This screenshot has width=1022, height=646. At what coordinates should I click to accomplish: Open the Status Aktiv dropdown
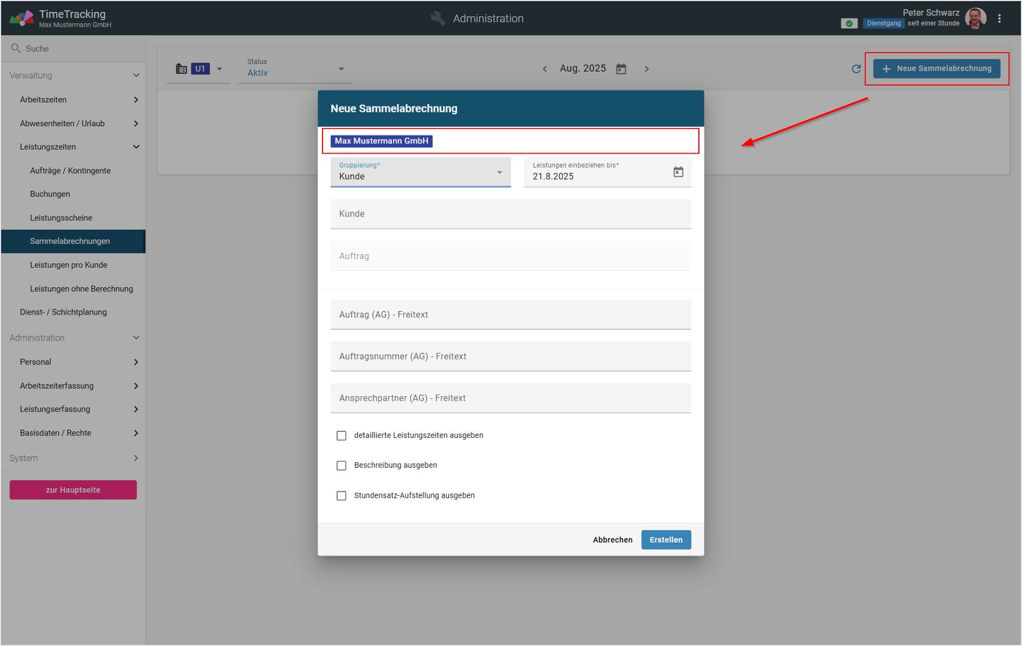pos(296,69)
